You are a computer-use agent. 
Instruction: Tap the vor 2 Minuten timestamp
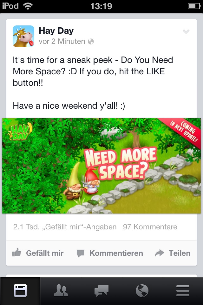click(62, 41)
